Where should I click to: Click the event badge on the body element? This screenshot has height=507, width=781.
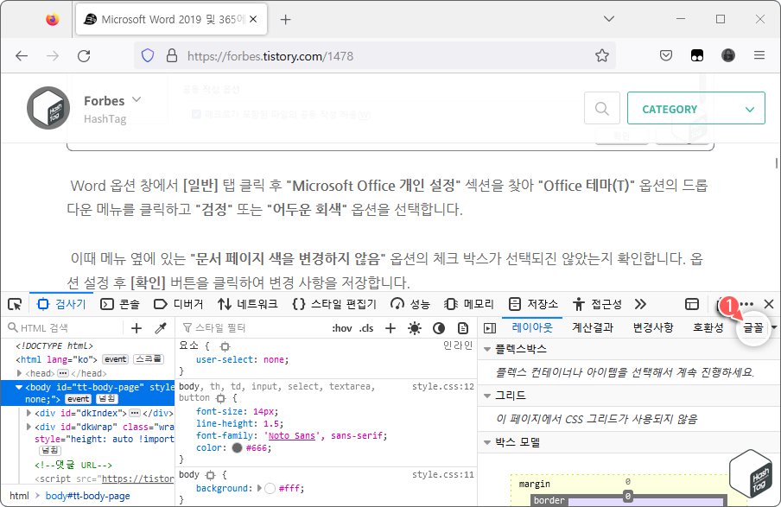point(79,399)
